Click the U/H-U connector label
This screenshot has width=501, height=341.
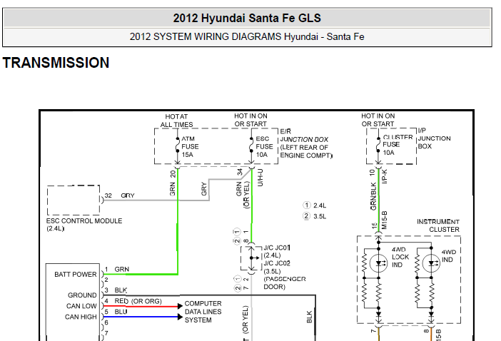tap(260, 178)
